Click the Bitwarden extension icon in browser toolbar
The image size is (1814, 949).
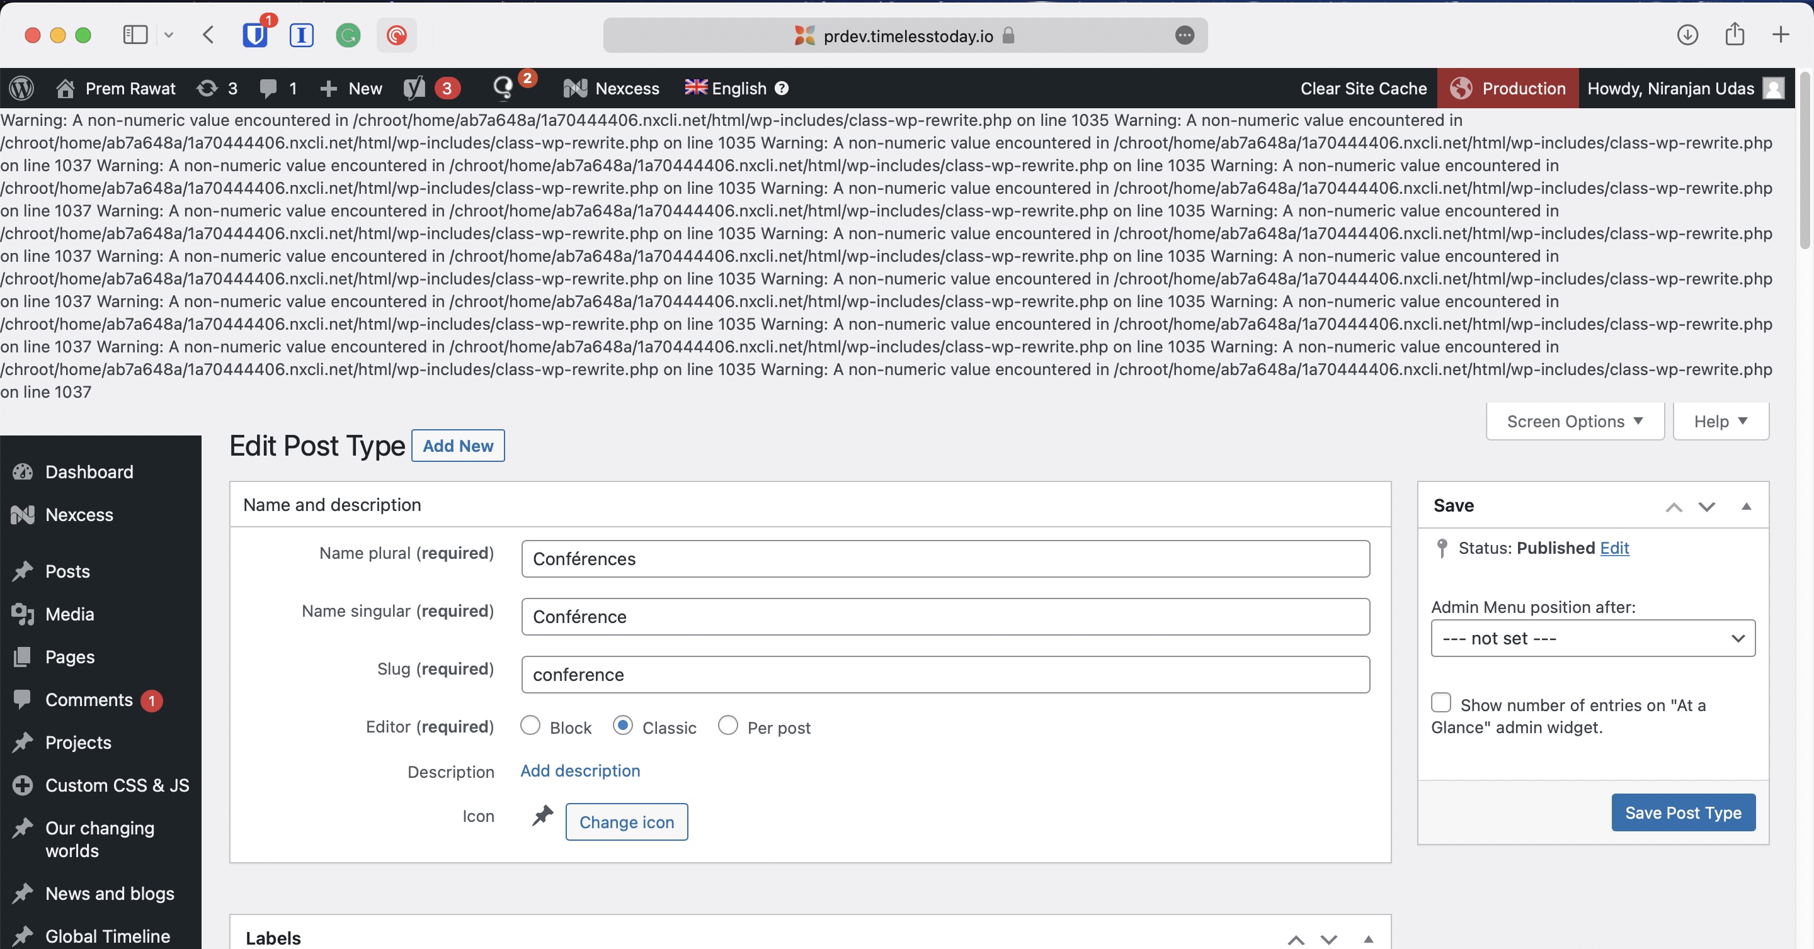pyautogui.click(x=255, y=35)
